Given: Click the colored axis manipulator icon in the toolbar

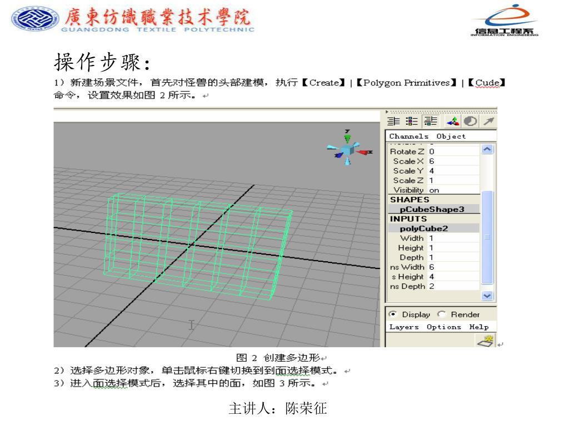Looking at the screenshot, I should (453, 121).
